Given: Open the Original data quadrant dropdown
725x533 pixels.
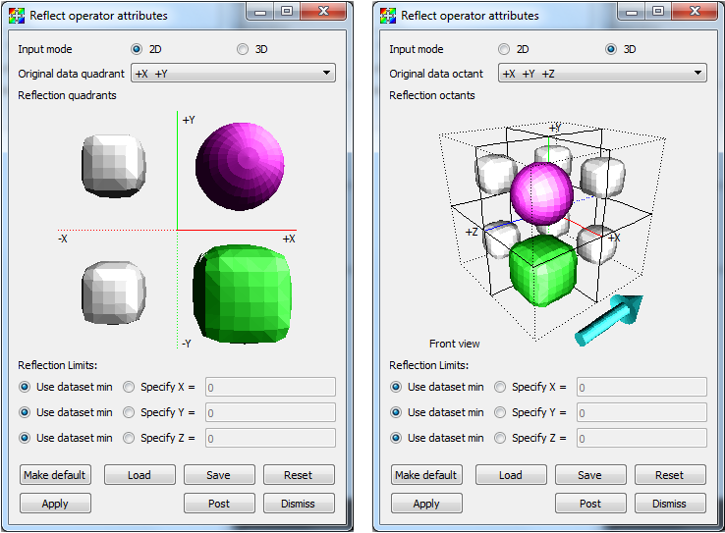Looking at the screenshot, I should click(233, 73).
